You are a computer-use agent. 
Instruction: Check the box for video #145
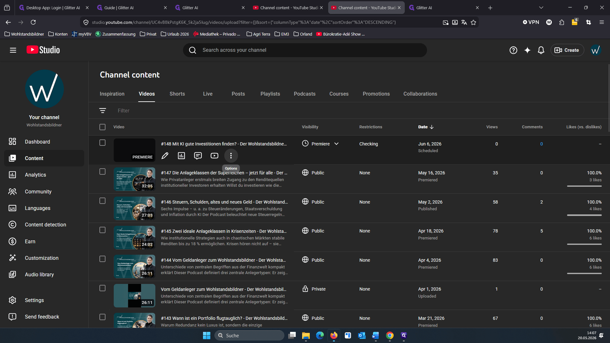(x=102, y=230)
